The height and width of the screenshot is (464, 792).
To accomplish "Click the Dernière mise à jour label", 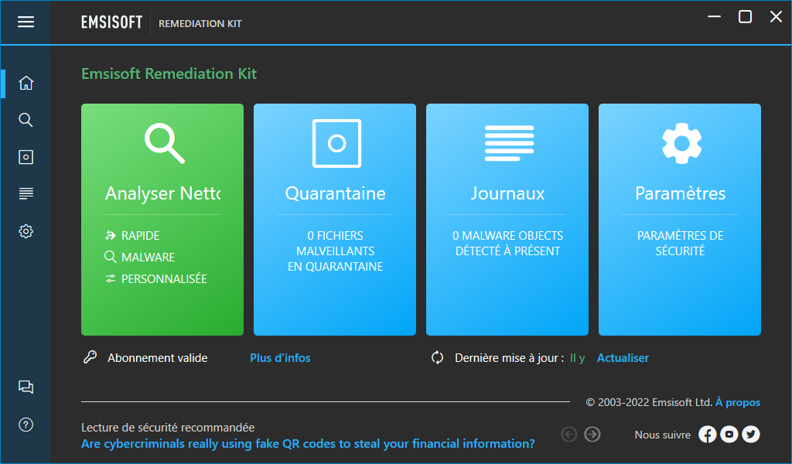I will (510, 358).
